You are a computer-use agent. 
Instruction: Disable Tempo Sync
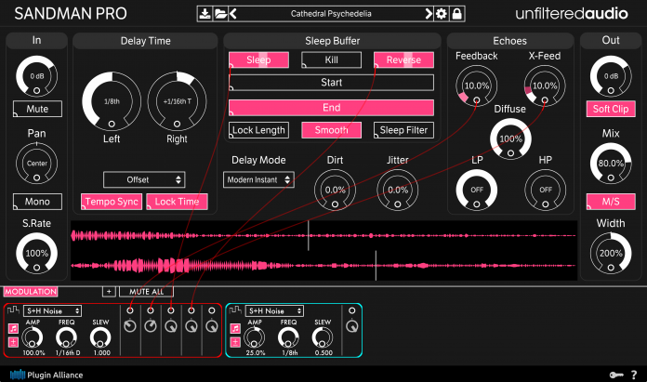coord(112,202)
